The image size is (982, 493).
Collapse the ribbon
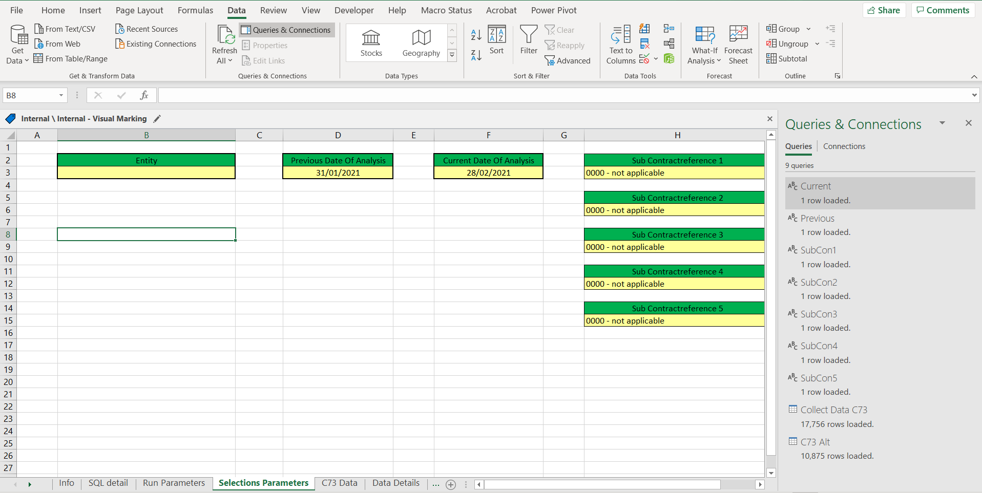coord(974,76)
